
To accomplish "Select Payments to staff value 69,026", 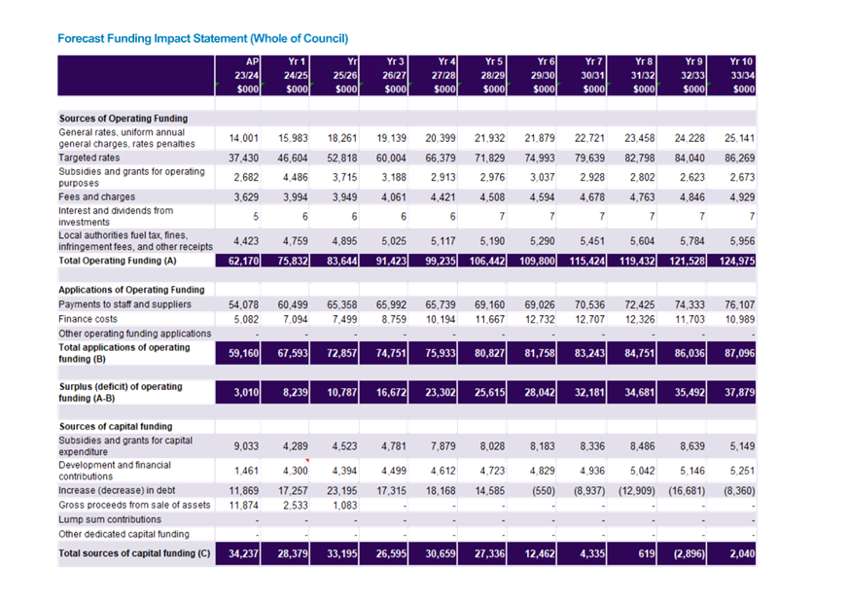I will coord(540,305).
